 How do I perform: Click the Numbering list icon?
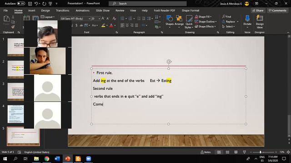(x=130, y=19)
